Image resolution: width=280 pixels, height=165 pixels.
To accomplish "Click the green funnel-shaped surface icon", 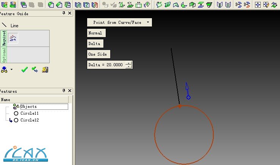I will pos(209,5).
